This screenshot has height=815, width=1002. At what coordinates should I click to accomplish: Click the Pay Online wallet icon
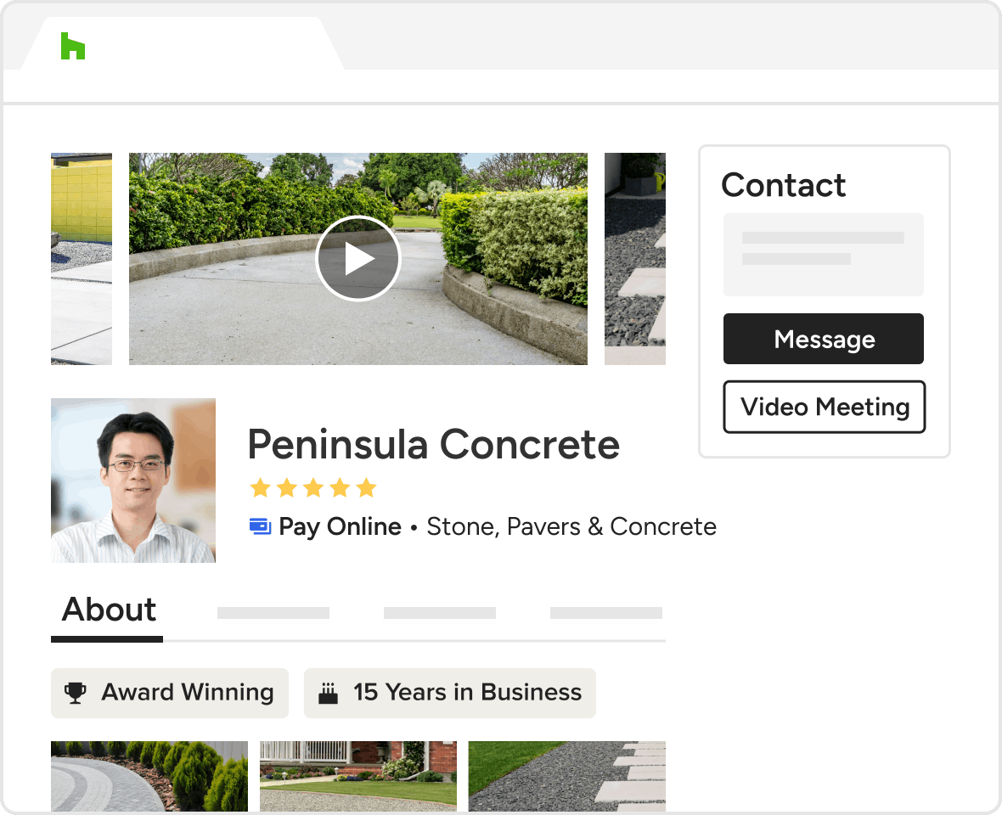click(260, 526)
